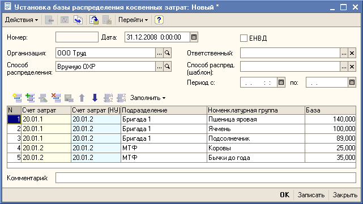Click the по date input field
The image size is (363, 204).
[327, 83]
